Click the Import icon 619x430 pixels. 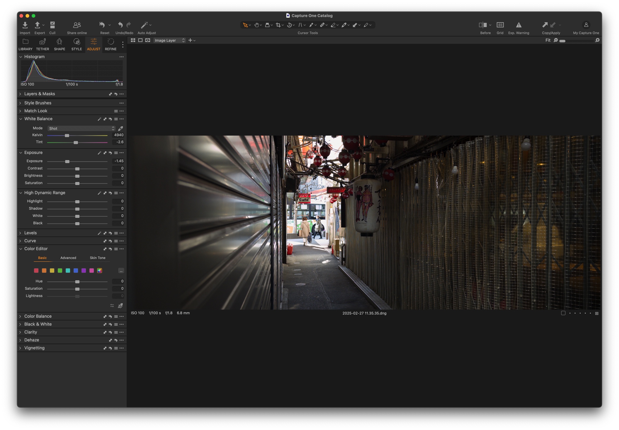pos(25,25)
